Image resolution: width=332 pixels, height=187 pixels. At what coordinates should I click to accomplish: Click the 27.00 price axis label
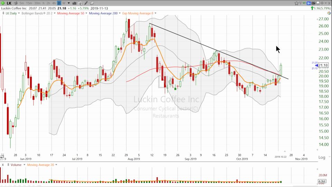tap(324, 19)
